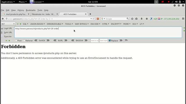The width and height of the screenshot is (186, 104).
Task: Open the TOOLS dropdown in HackBar
Action: tap(69, 24)
